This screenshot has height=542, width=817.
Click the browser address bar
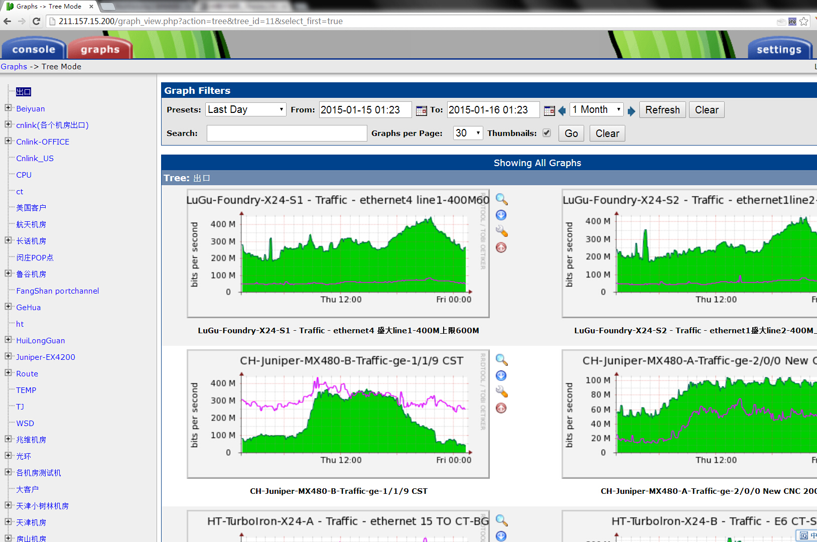pos(412,22)
